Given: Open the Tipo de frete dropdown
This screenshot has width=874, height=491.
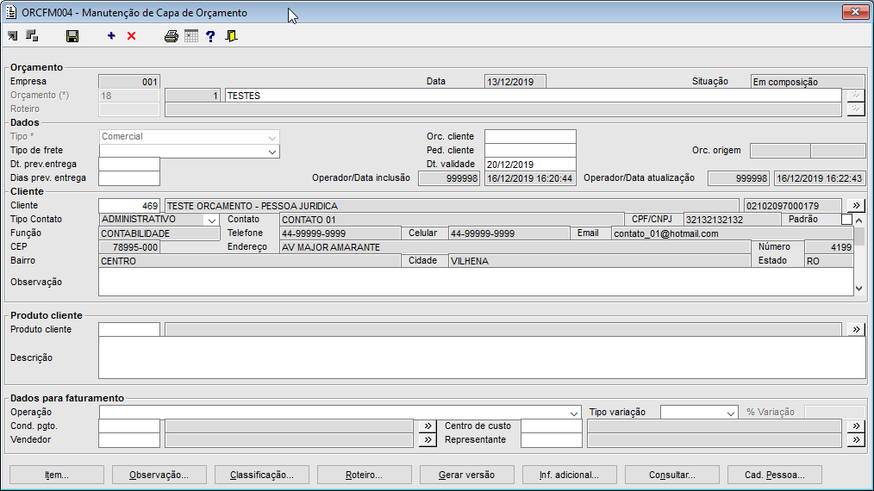Looking at the screenshot, I should click(x=272, y=151).
